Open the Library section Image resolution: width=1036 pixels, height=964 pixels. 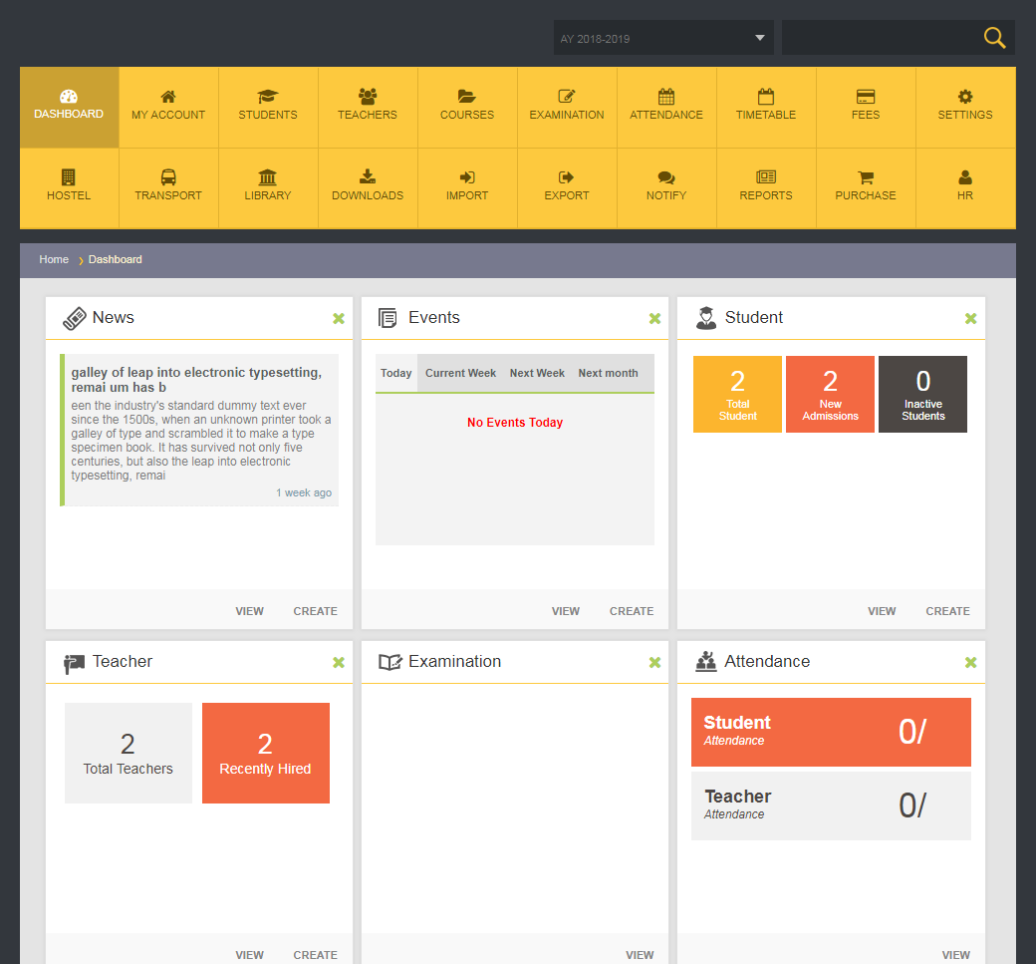267,187
